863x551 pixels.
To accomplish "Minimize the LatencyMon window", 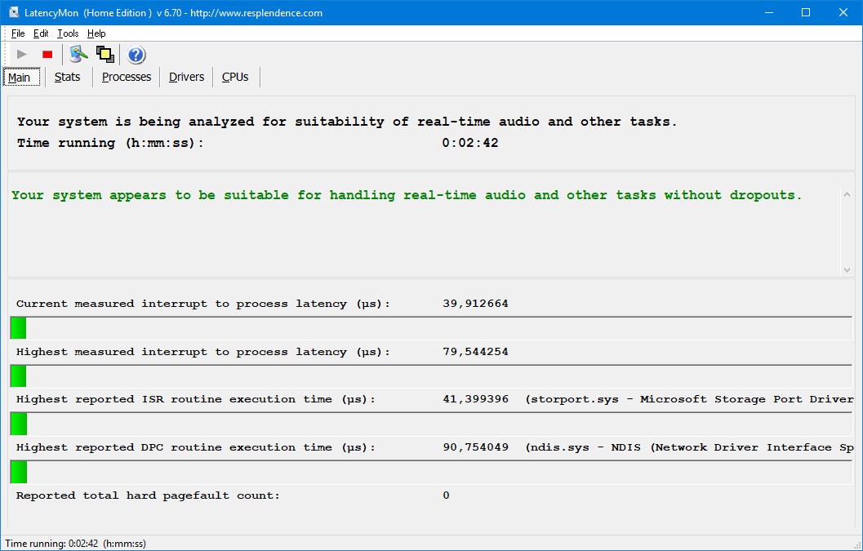I will click(769, 12).
